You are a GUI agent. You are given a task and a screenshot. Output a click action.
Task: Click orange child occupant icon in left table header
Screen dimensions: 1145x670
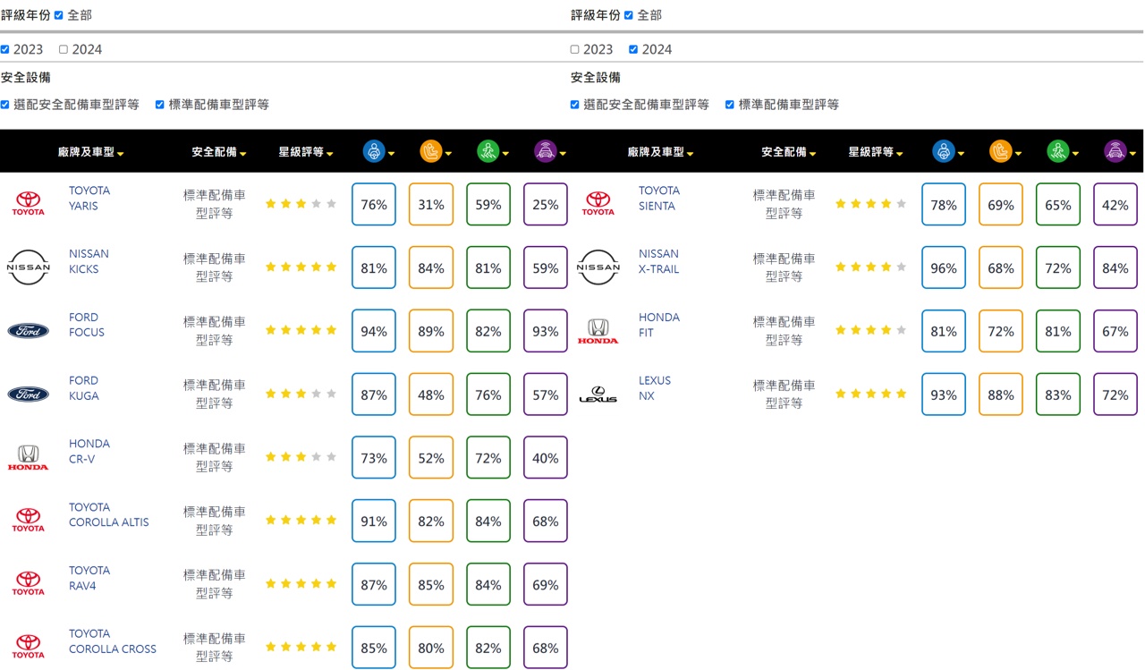click(431, 152)
